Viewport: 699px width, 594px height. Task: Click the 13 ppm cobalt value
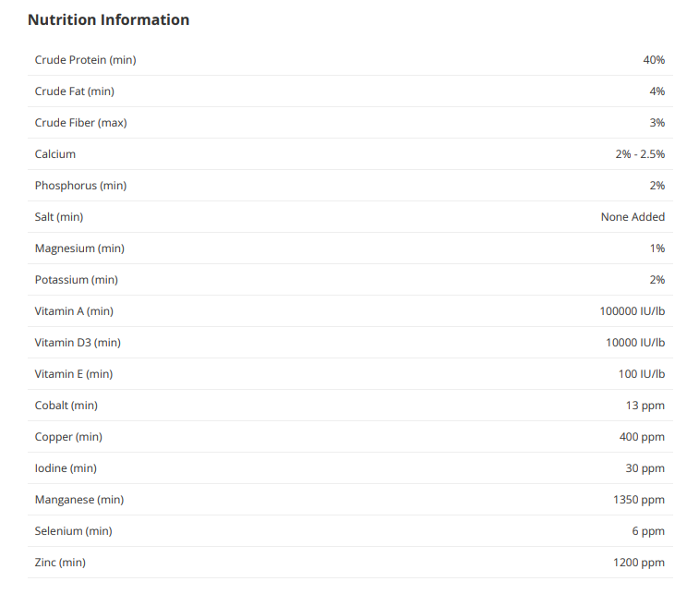click(x=645, y=406)
